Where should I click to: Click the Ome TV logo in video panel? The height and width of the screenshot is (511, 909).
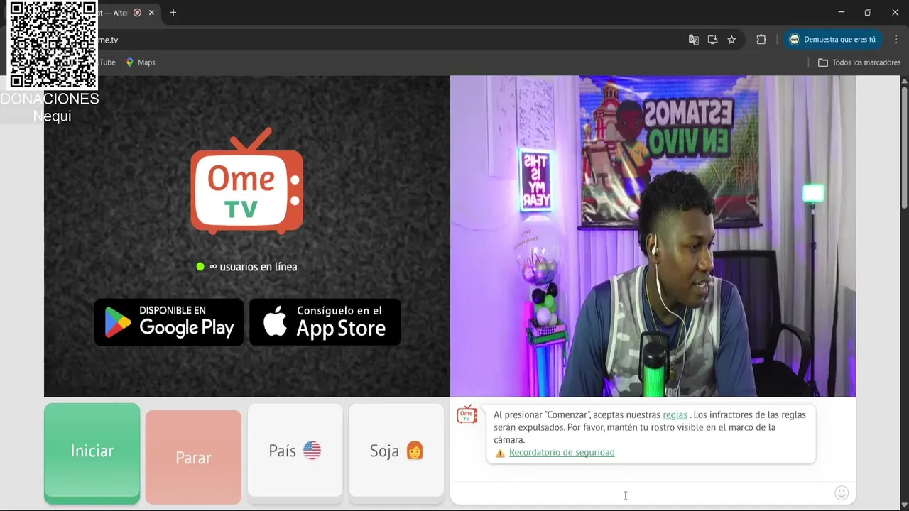coord(247,181)
